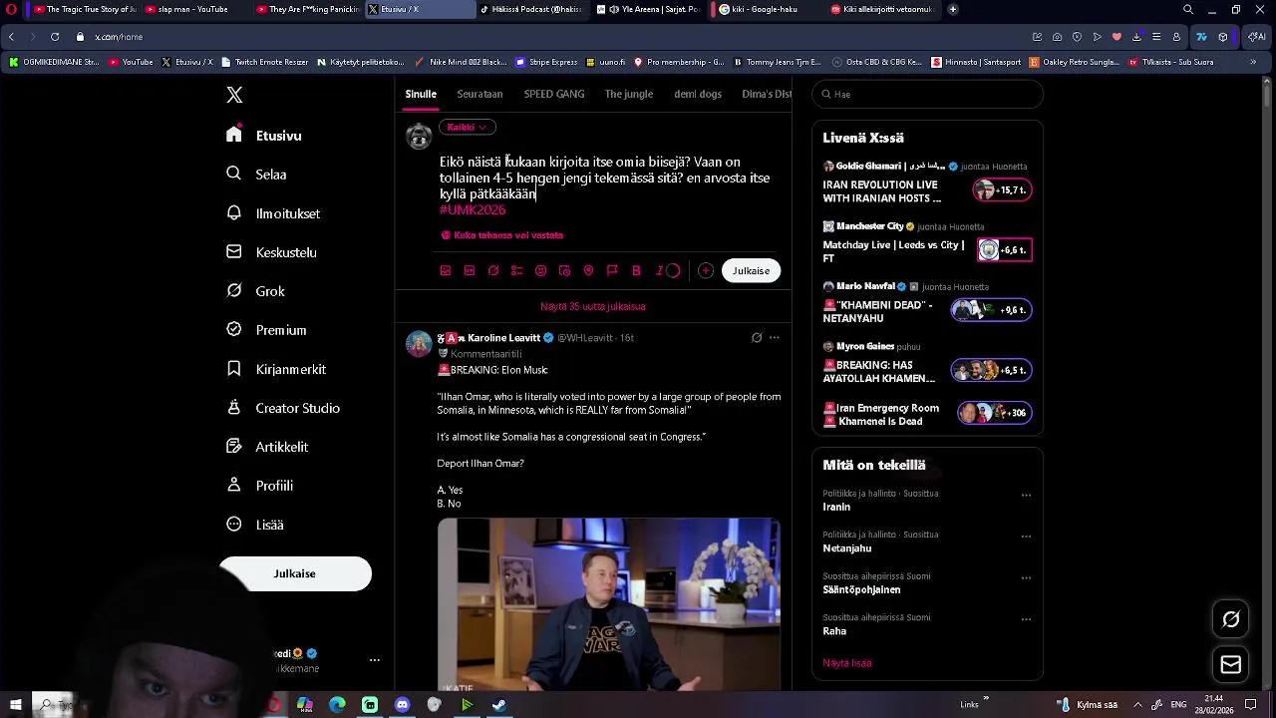Click the X logo in sidebar
1276x718 pixels.
click(x=234, y=95)
